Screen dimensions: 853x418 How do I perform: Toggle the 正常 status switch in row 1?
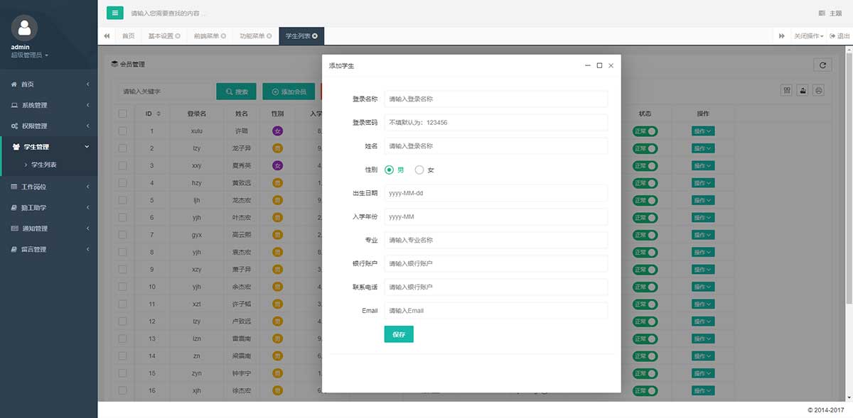tap(645, 131)
